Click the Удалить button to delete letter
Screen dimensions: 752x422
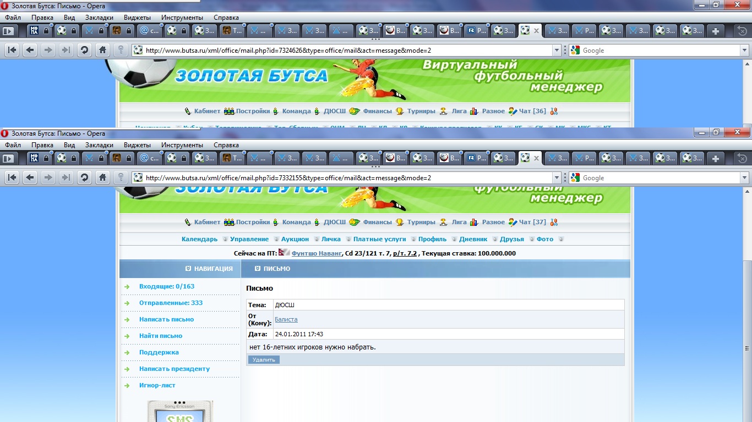tap(264, 360)
